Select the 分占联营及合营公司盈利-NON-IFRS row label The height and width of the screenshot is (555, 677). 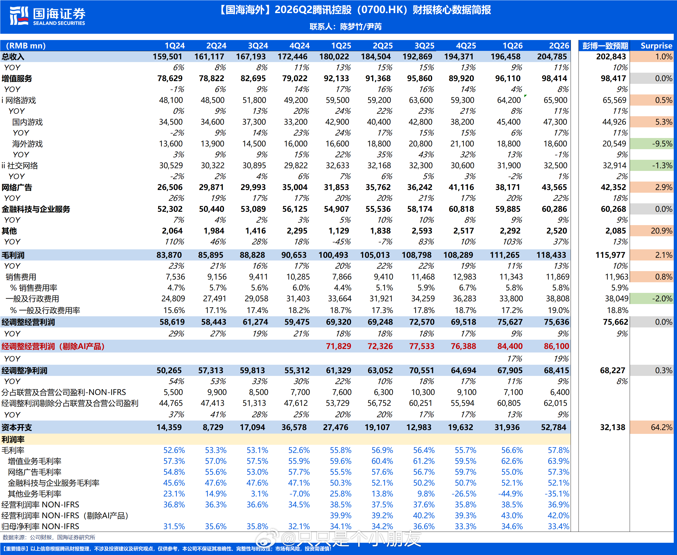point(64,392)
